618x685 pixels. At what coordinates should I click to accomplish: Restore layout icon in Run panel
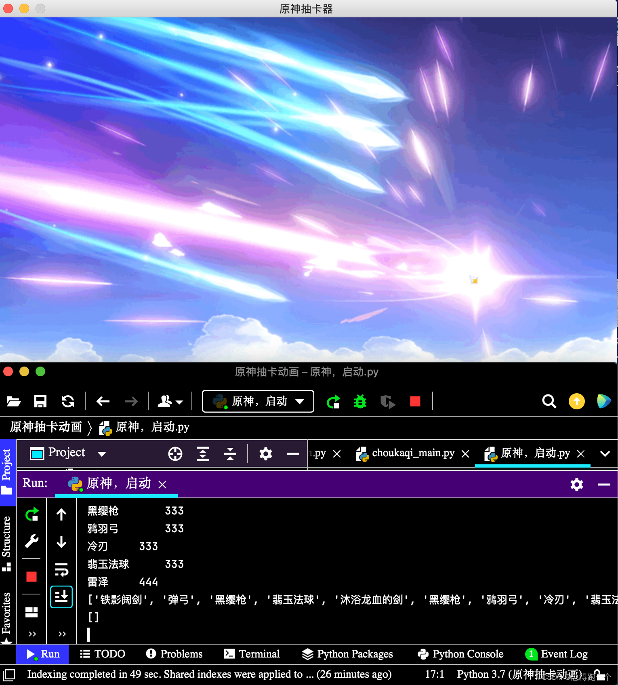32,612
